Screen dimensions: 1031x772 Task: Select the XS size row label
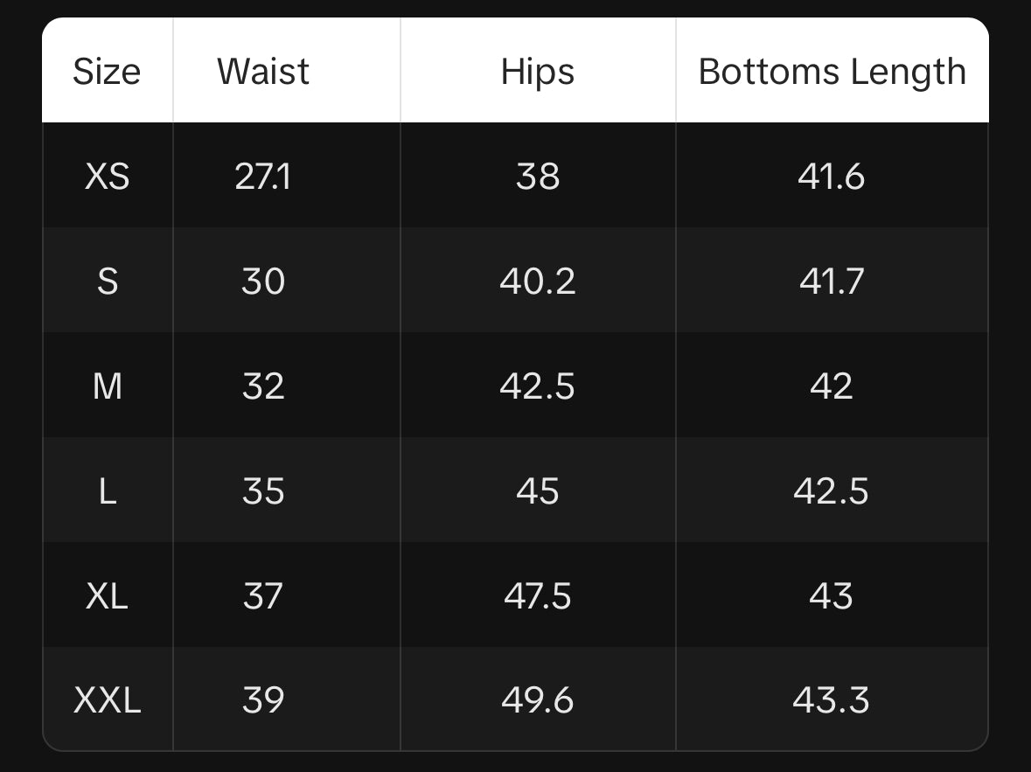(x=107, y=177)
